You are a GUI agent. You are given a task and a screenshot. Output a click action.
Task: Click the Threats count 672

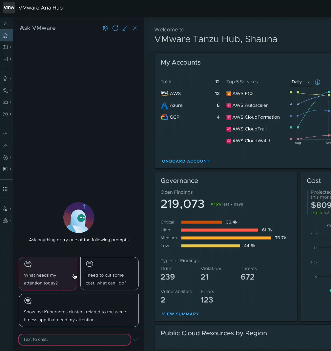click(248, 277)
